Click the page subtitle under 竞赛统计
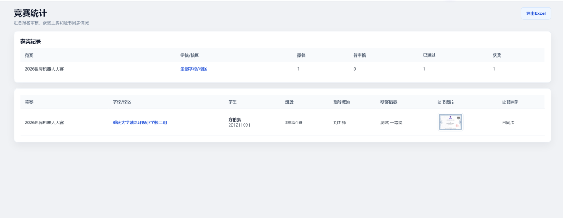Screen dimensions: 563x218 point(51,23)
